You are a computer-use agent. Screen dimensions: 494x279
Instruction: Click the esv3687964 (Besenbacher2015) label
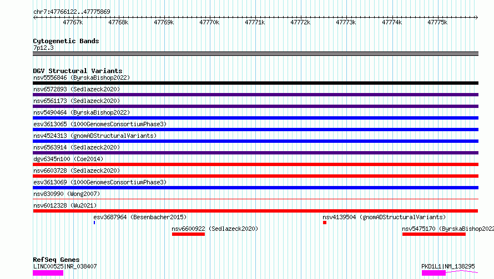coord(140,217)
